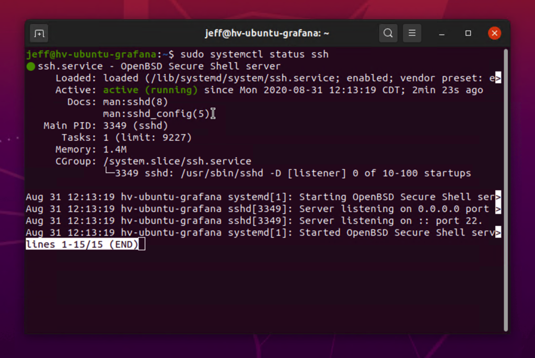Open the terminal hamburger menu
The width and height of the screenshot is (535, 358).
[x=412, y=33]
